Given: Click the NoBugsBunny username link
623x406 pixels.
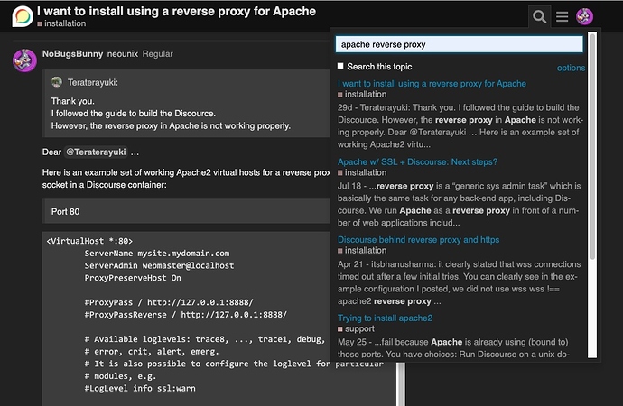Looking at the screenshot, I should (x=73, y=54).
